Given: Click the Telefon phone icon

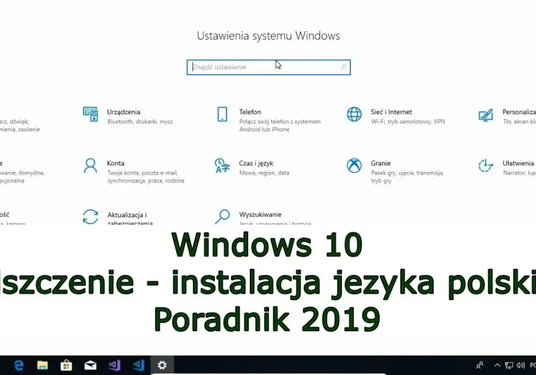Looking at the screenshot, I should coord(222,114).
